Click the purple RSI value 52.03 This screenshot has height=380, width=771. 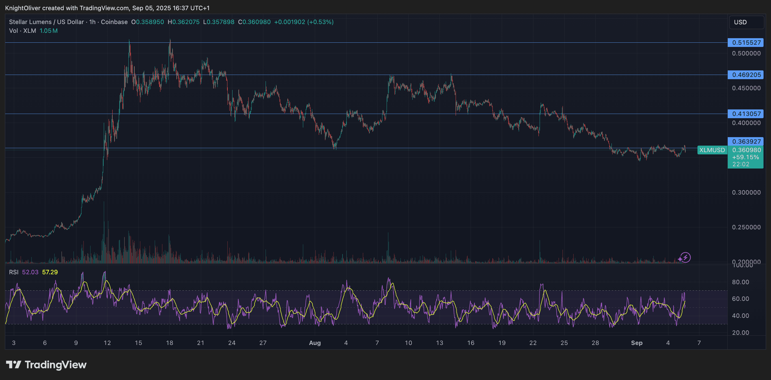point(31,272)
